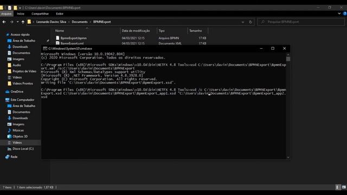Click the Back navigation arrow
This screenshot has height=195, width=347.
tap(4, 22)
